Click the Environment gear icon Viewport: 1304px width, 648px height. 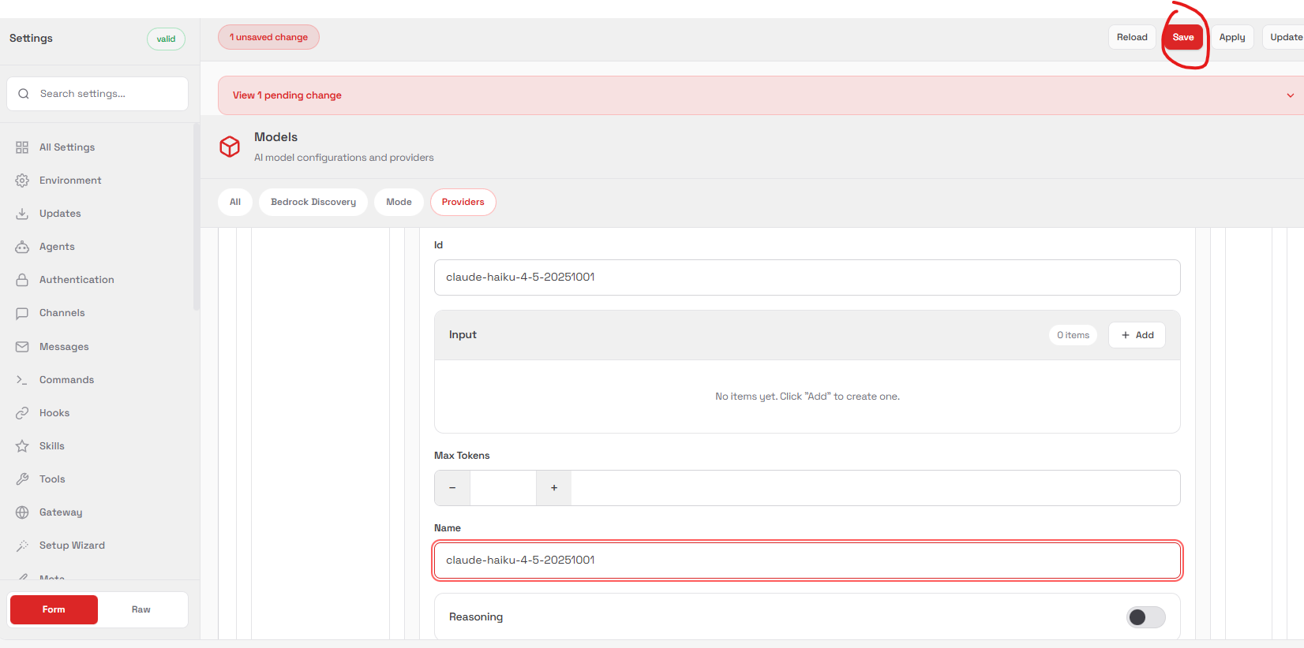[22, 181]
